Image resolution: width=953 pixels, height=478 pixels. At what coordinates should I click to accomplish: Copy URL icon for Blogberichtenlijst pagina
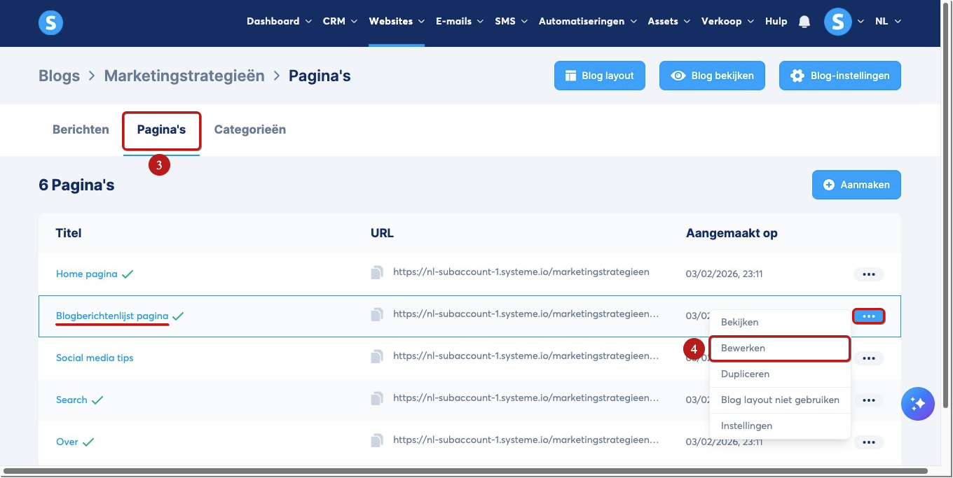click(x=377, y=315)
